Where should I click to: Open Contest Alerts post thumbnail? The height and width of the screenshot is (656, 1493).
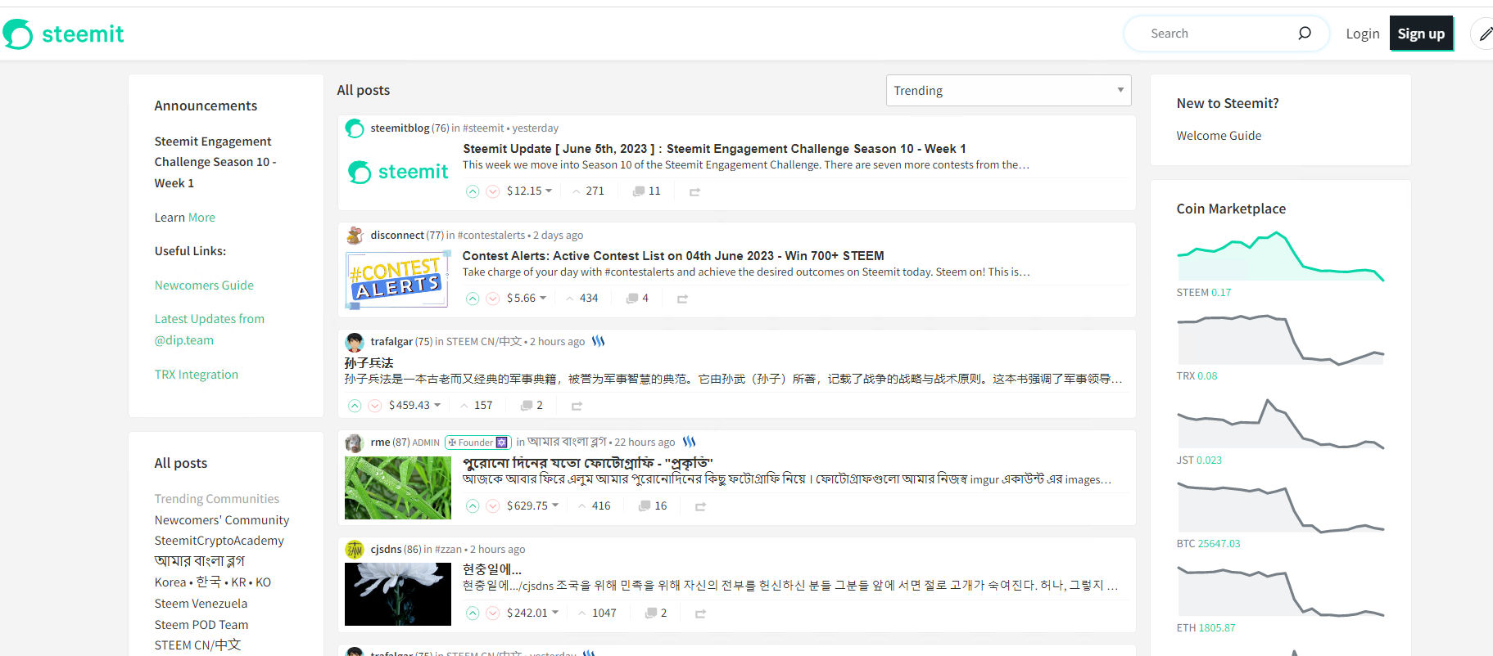398,280
